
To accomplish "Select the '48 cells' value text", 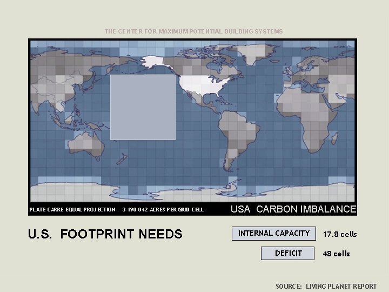I will [x=336, y=254].
